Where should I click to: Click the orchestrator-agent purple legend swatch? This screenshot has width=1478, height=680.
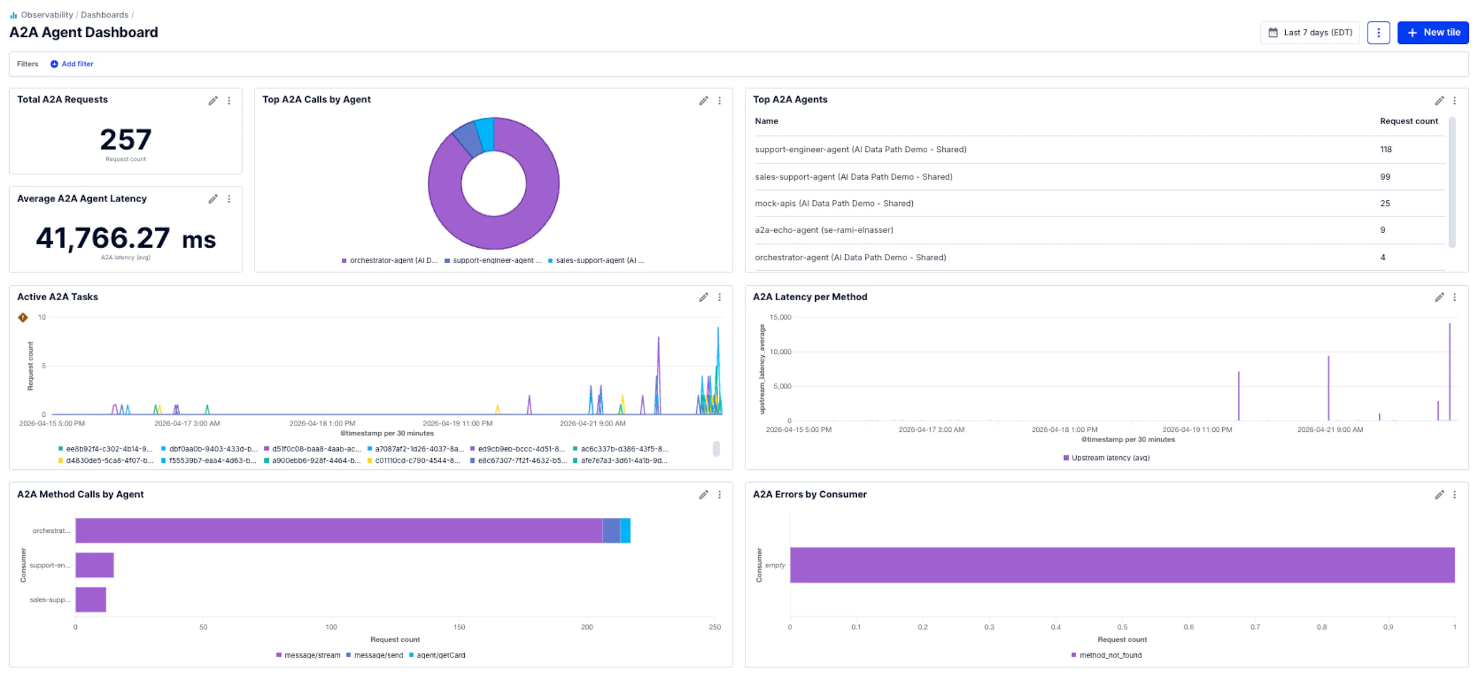click(344, 261)
